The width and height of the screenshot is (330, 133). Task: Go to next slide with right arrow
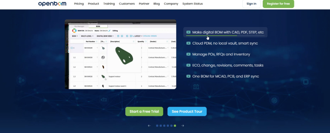pos(183,126)
